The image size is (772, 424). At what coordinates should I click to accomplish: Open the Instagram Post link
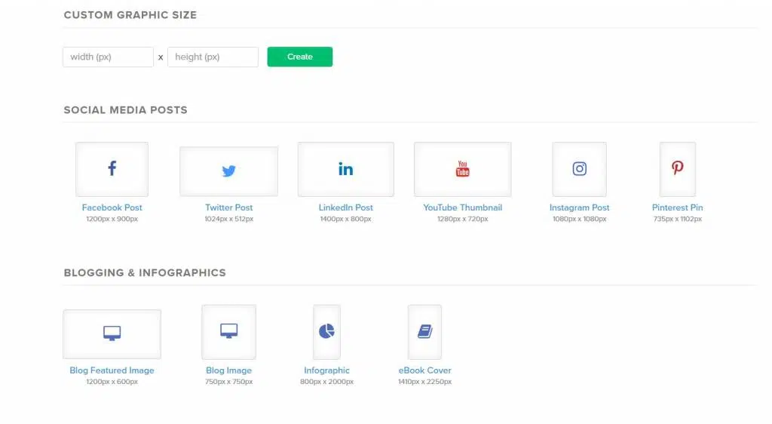tap(579, 207)
